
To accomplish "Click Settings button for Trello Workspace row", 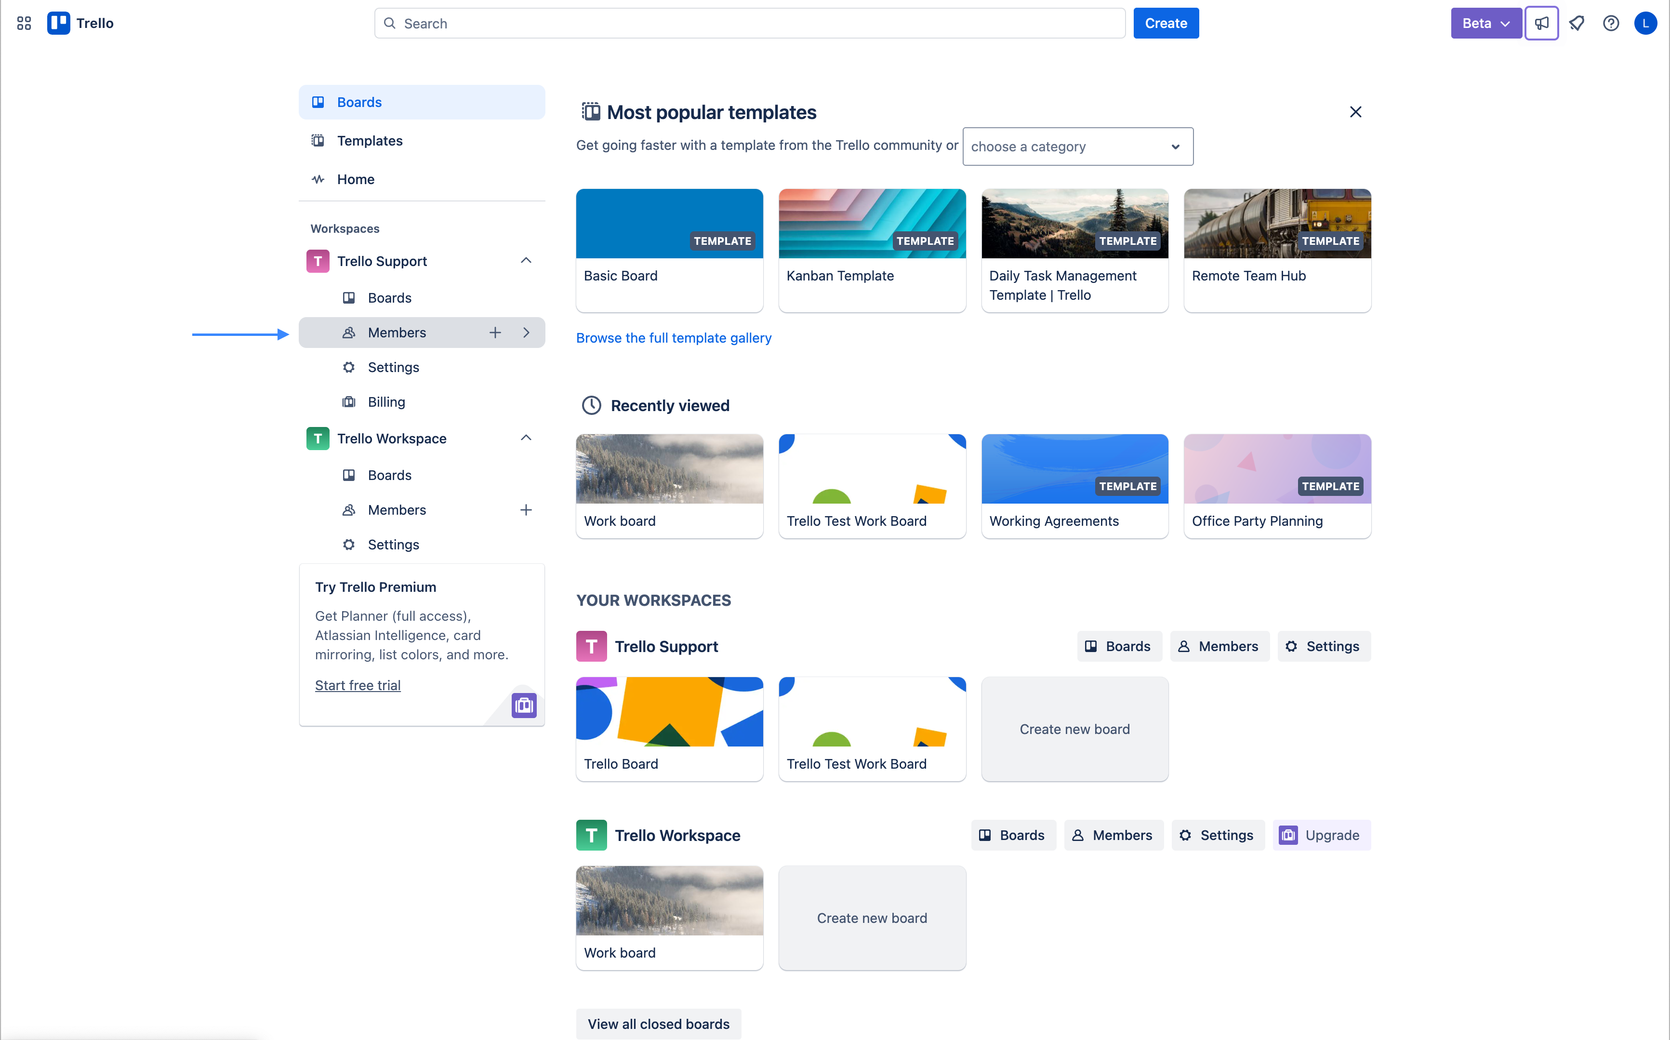I will tap(1218, 836).
